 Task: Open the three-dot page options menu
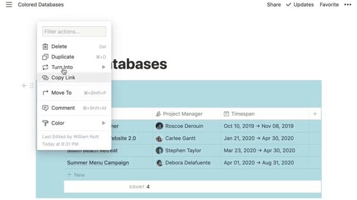tap(348, 4)
